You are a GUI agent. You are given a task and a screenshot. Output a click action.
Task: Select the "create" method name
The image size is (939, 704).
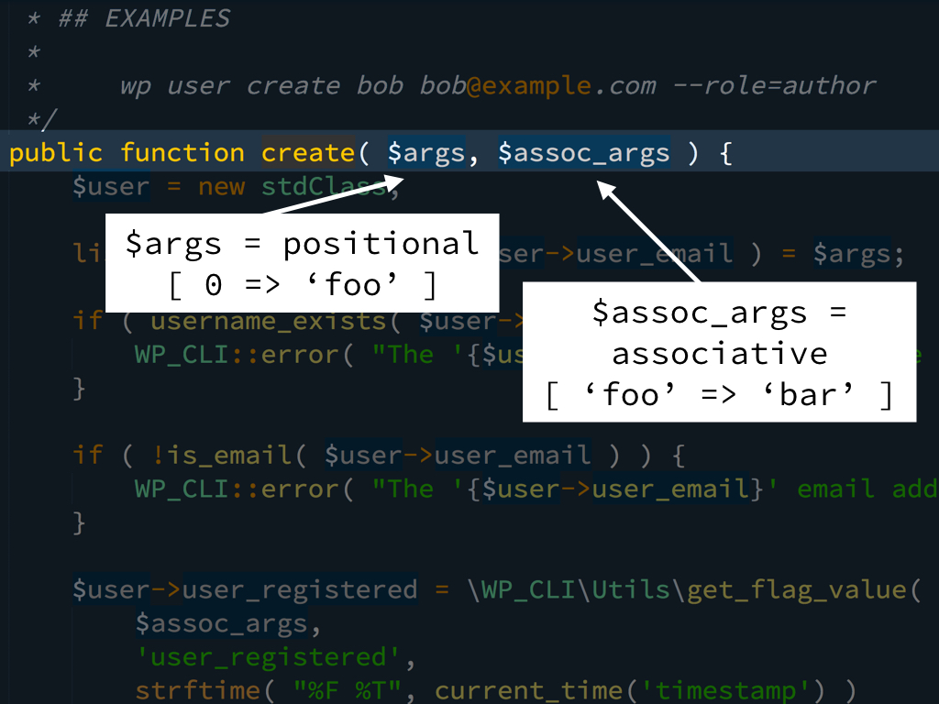click(x=308, y=153)
